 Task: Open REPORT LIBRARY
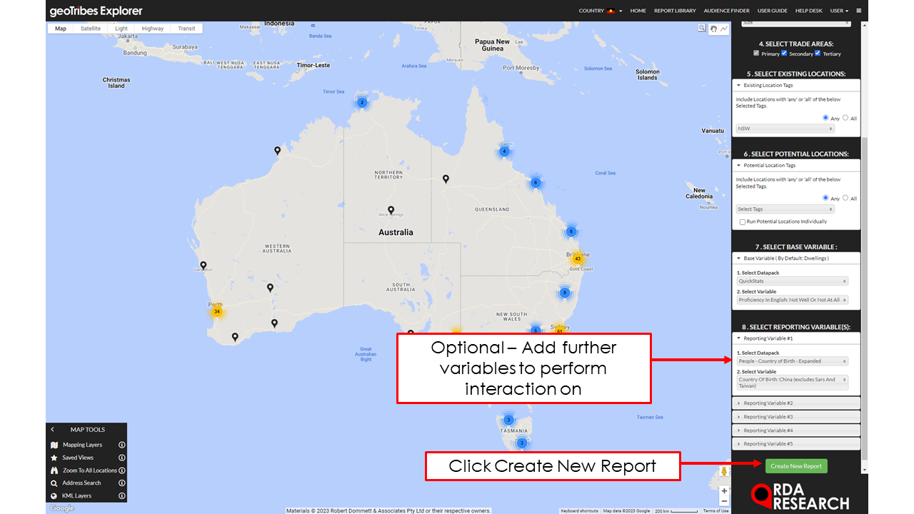click(675, 11)
